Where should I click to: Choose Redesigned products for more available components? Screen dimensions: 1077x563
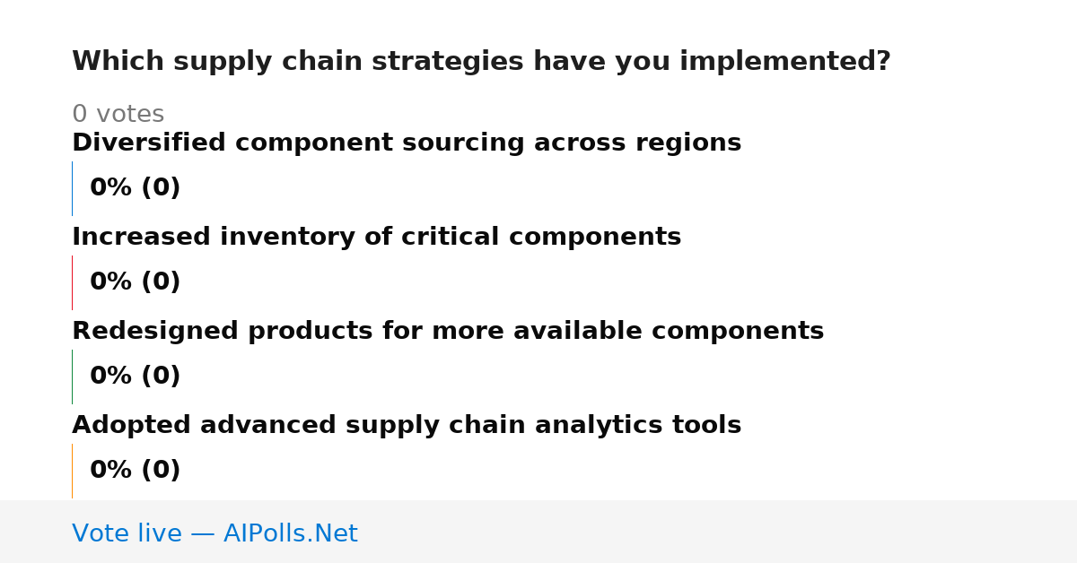pyautogui.click(x=448, y=332)
